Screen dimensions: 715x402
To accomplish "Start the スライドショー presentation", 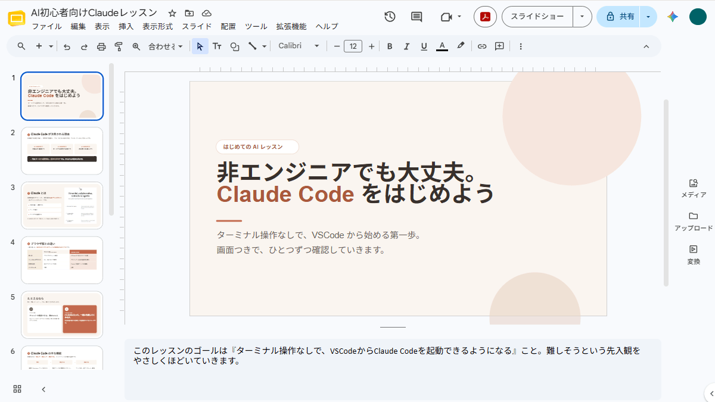I will coord(537,17).
